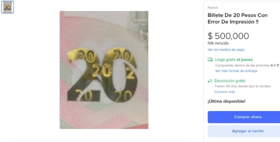Open Ver los medios de pago
Image resolution: width=280 pixels, height=142 pixels.
[x=226, y=50]
